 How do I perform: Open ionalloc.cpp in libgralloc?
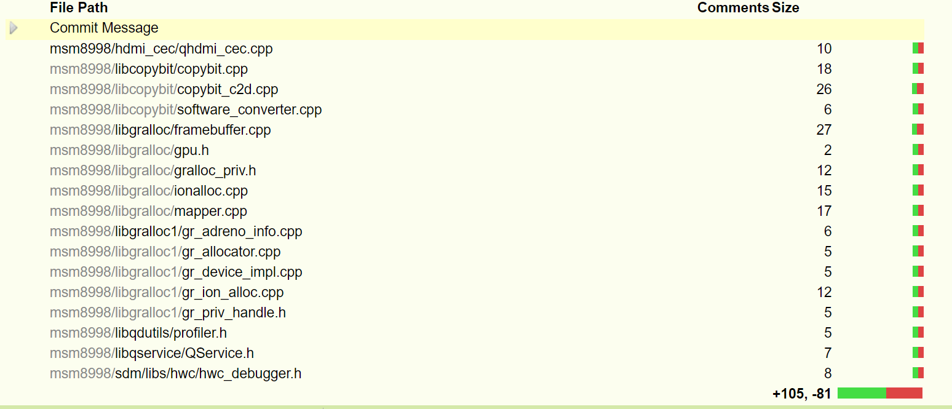coord(149,191)
